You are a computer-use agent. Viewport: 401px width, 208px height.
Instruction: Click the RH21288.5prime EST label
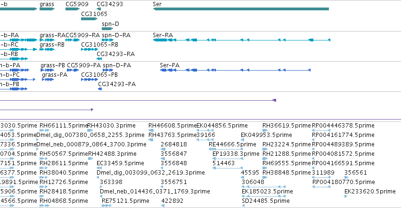tap(286, 153)
